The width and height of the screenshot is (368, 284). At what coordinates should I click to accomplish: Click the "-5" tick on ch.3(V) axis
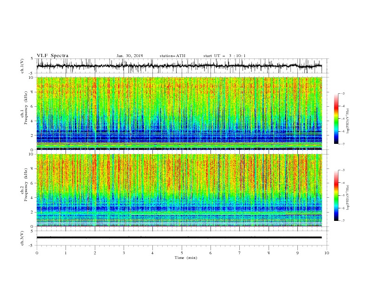pyautogui.click(x=32, y=245)
